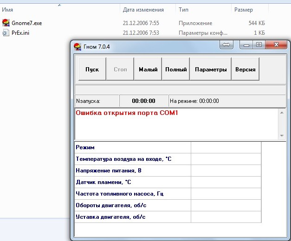291x241 pixels.
Task: Click the Gnome7.exe application icon
Action: click(6, 23)
